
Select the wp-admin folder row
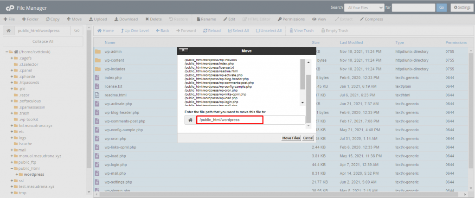click(x=282, y=51)
